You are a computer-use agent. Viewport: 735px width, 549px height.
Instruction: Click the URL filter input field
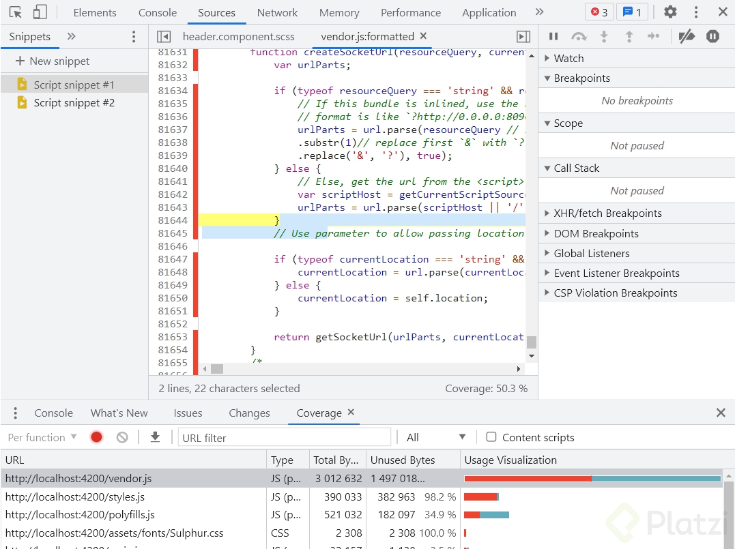coord(284,437)
